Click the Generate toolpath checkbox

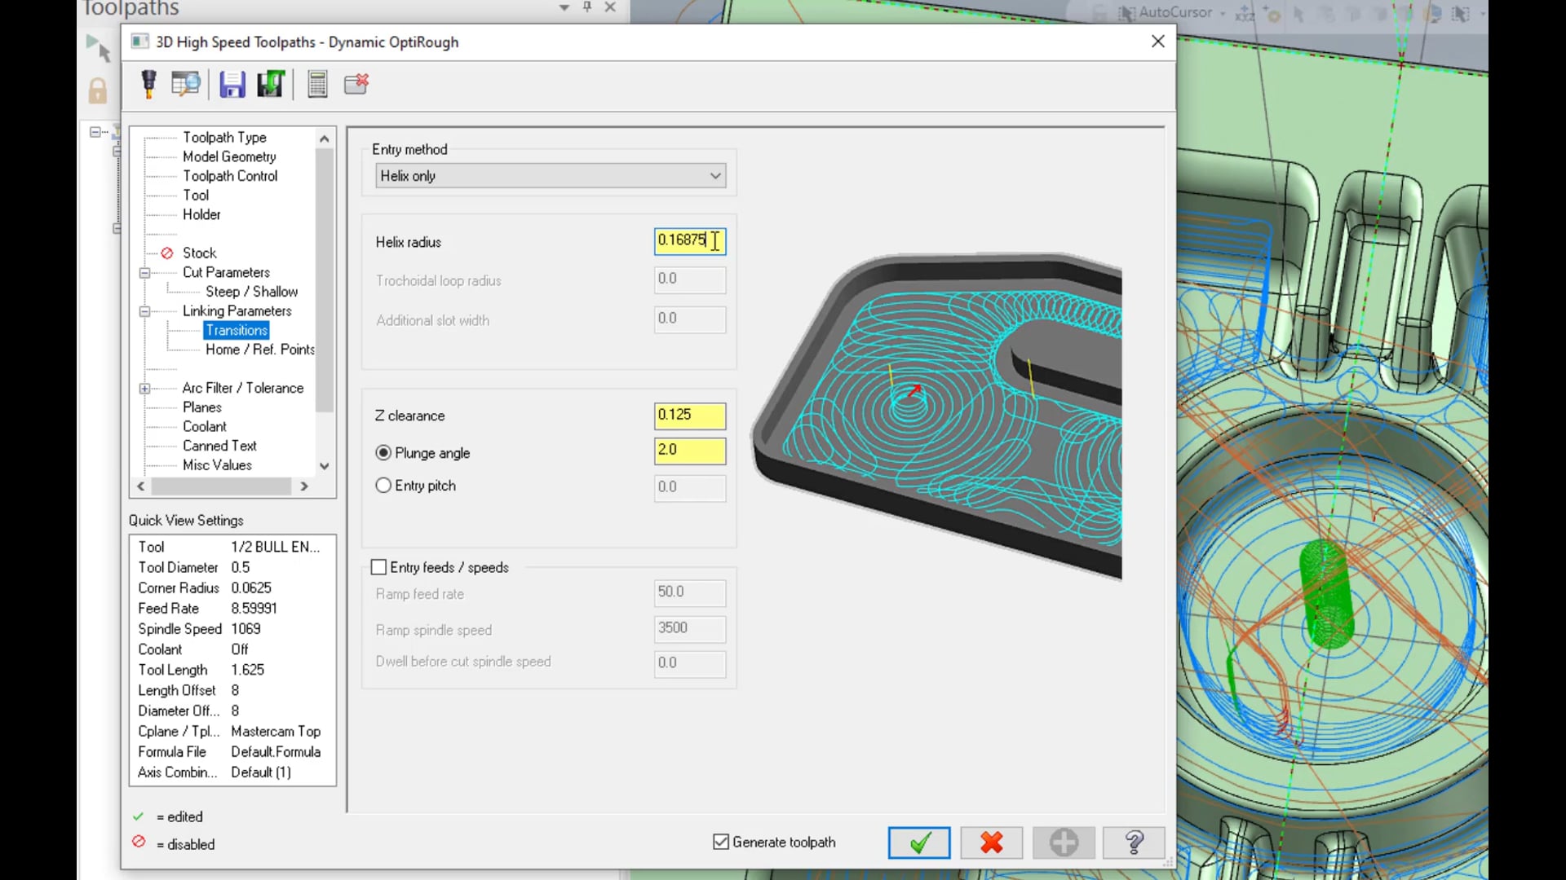721,842
